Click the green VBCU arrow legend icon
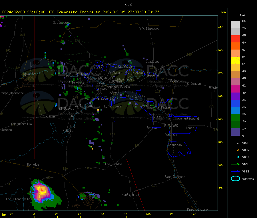257x218 pixels. (x=235, y=164)
